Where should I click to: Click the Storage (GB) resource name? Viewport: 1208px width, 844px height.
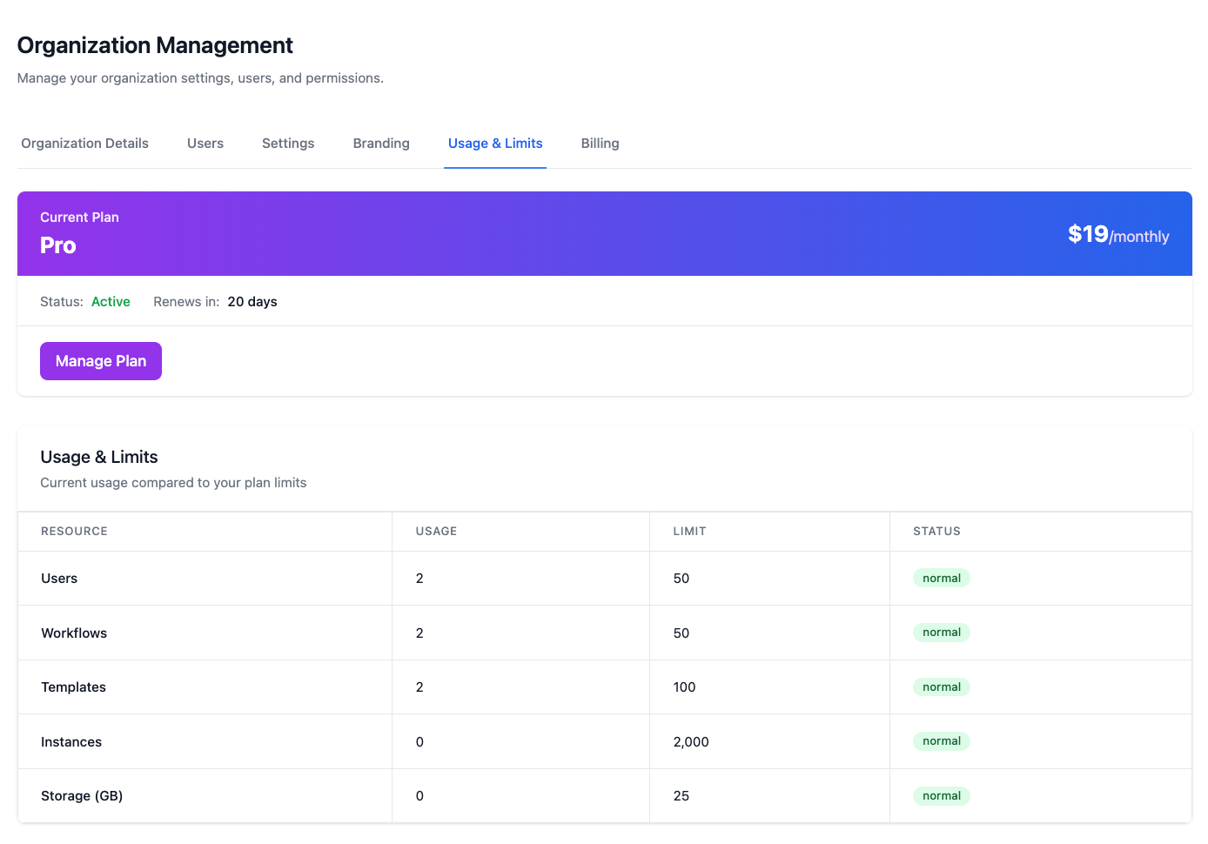pos(82,796)
